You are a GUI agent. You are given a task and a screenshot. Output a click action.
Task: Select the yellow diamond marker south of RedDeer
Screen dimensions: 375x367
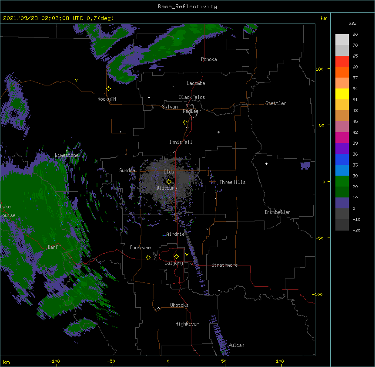pyautogui.click(x=185, y=122)
